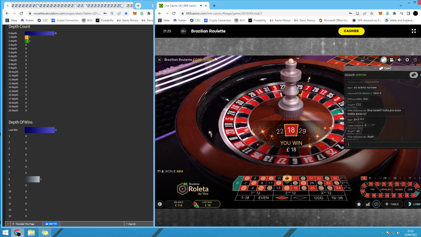Screen dimensions: 421x237
Task: Bet on 1-18 on the betting grid
Action: coord(245,198)
